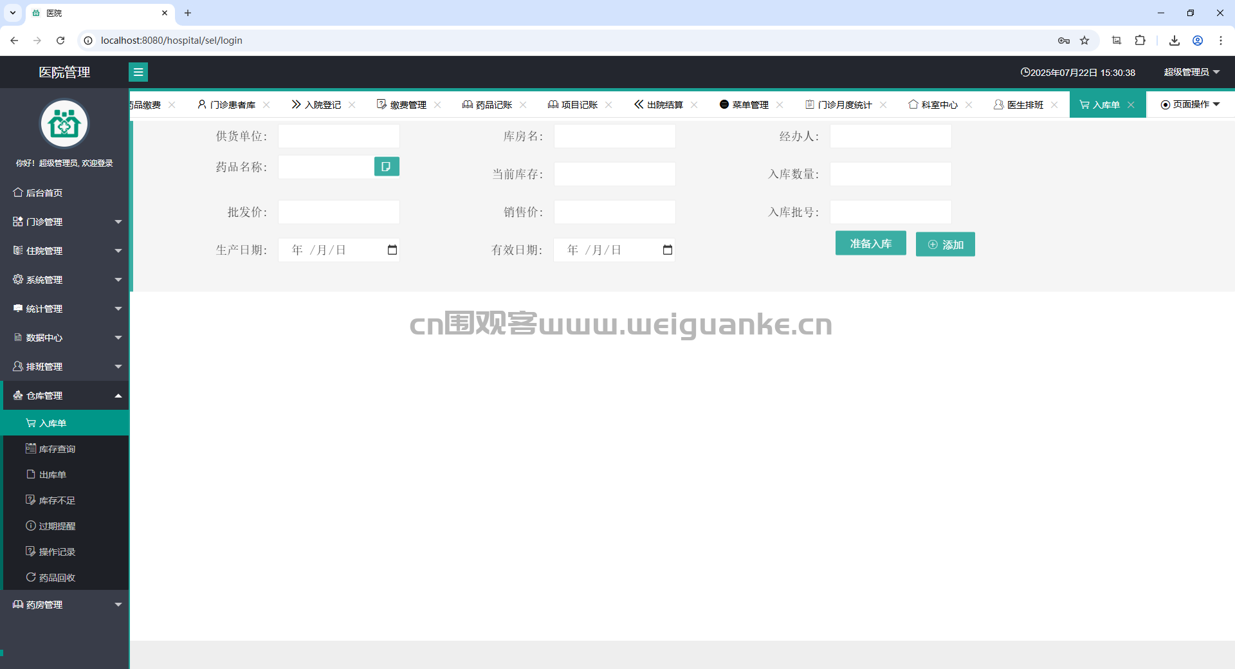This screenshot has height=669, width=1235.
Task: Collapse the 仓库管理 menu arrow
Action: click(x=118, y=396)
